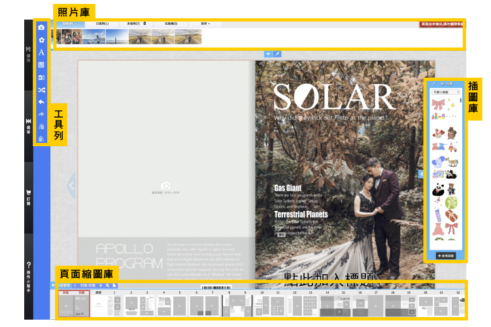Click the undo arrow icon
The height and width of the screenshot is (327, 491).
[x=41, y=102]
